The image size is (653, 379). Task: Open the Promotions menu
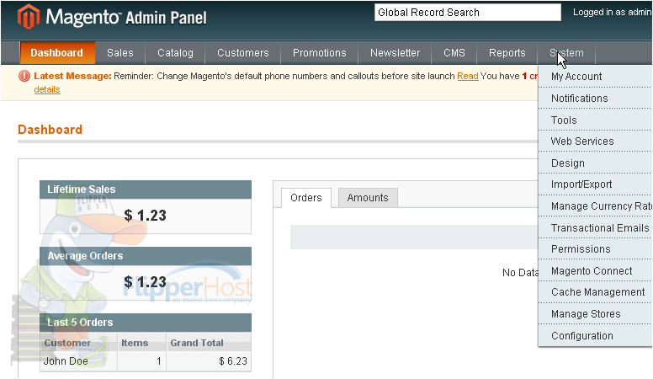[x=320, y=53]
